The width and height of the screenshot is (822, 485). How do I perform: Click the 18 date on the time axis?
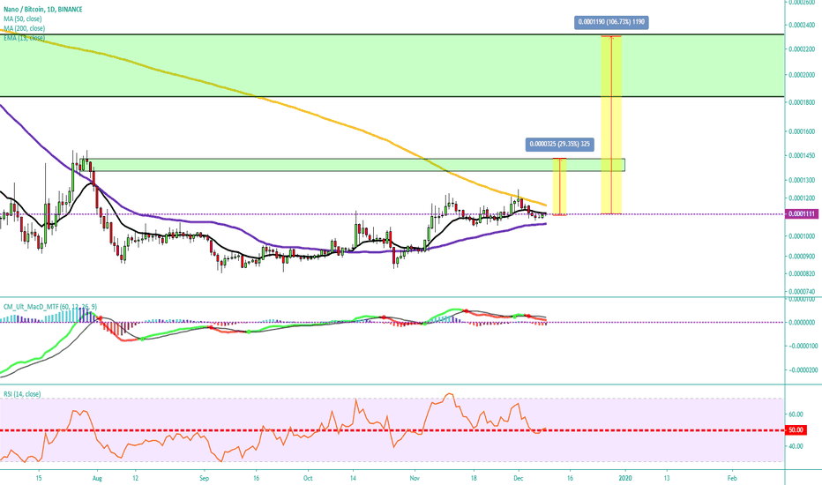(474, 478)
